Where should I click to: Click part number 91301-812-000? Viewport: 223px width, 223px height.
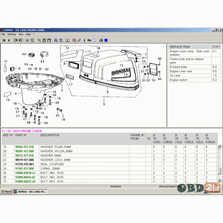tap(25, 168)
